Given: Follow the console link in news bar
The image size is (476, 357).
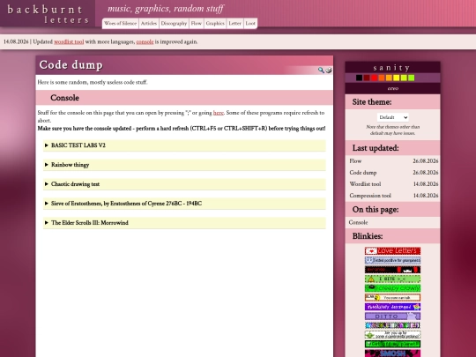Looking at the screenshot, I should point(145,42).
